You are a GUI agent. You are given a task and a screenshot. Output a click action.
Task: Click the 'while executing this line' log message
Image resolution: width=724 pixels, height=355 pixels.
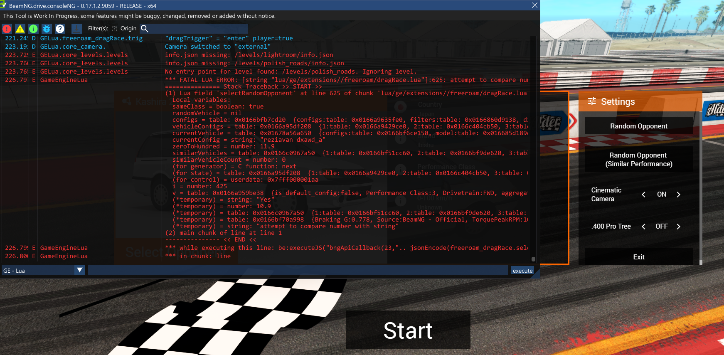[x=347, y=248]
